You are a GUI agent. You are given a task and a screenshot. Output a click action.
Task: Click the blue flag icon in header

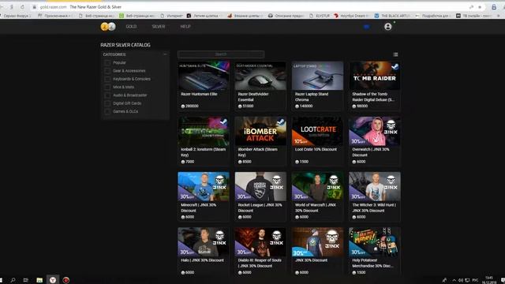click(x=366, y=27)
